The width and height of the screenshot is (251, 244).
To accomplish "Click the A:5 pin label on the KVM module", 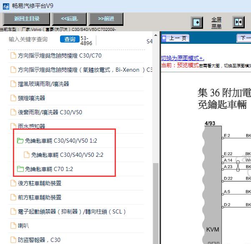I will coord(227,191).
